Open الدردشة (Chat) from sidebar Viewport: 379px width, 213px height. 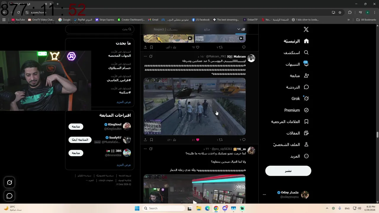298,87
